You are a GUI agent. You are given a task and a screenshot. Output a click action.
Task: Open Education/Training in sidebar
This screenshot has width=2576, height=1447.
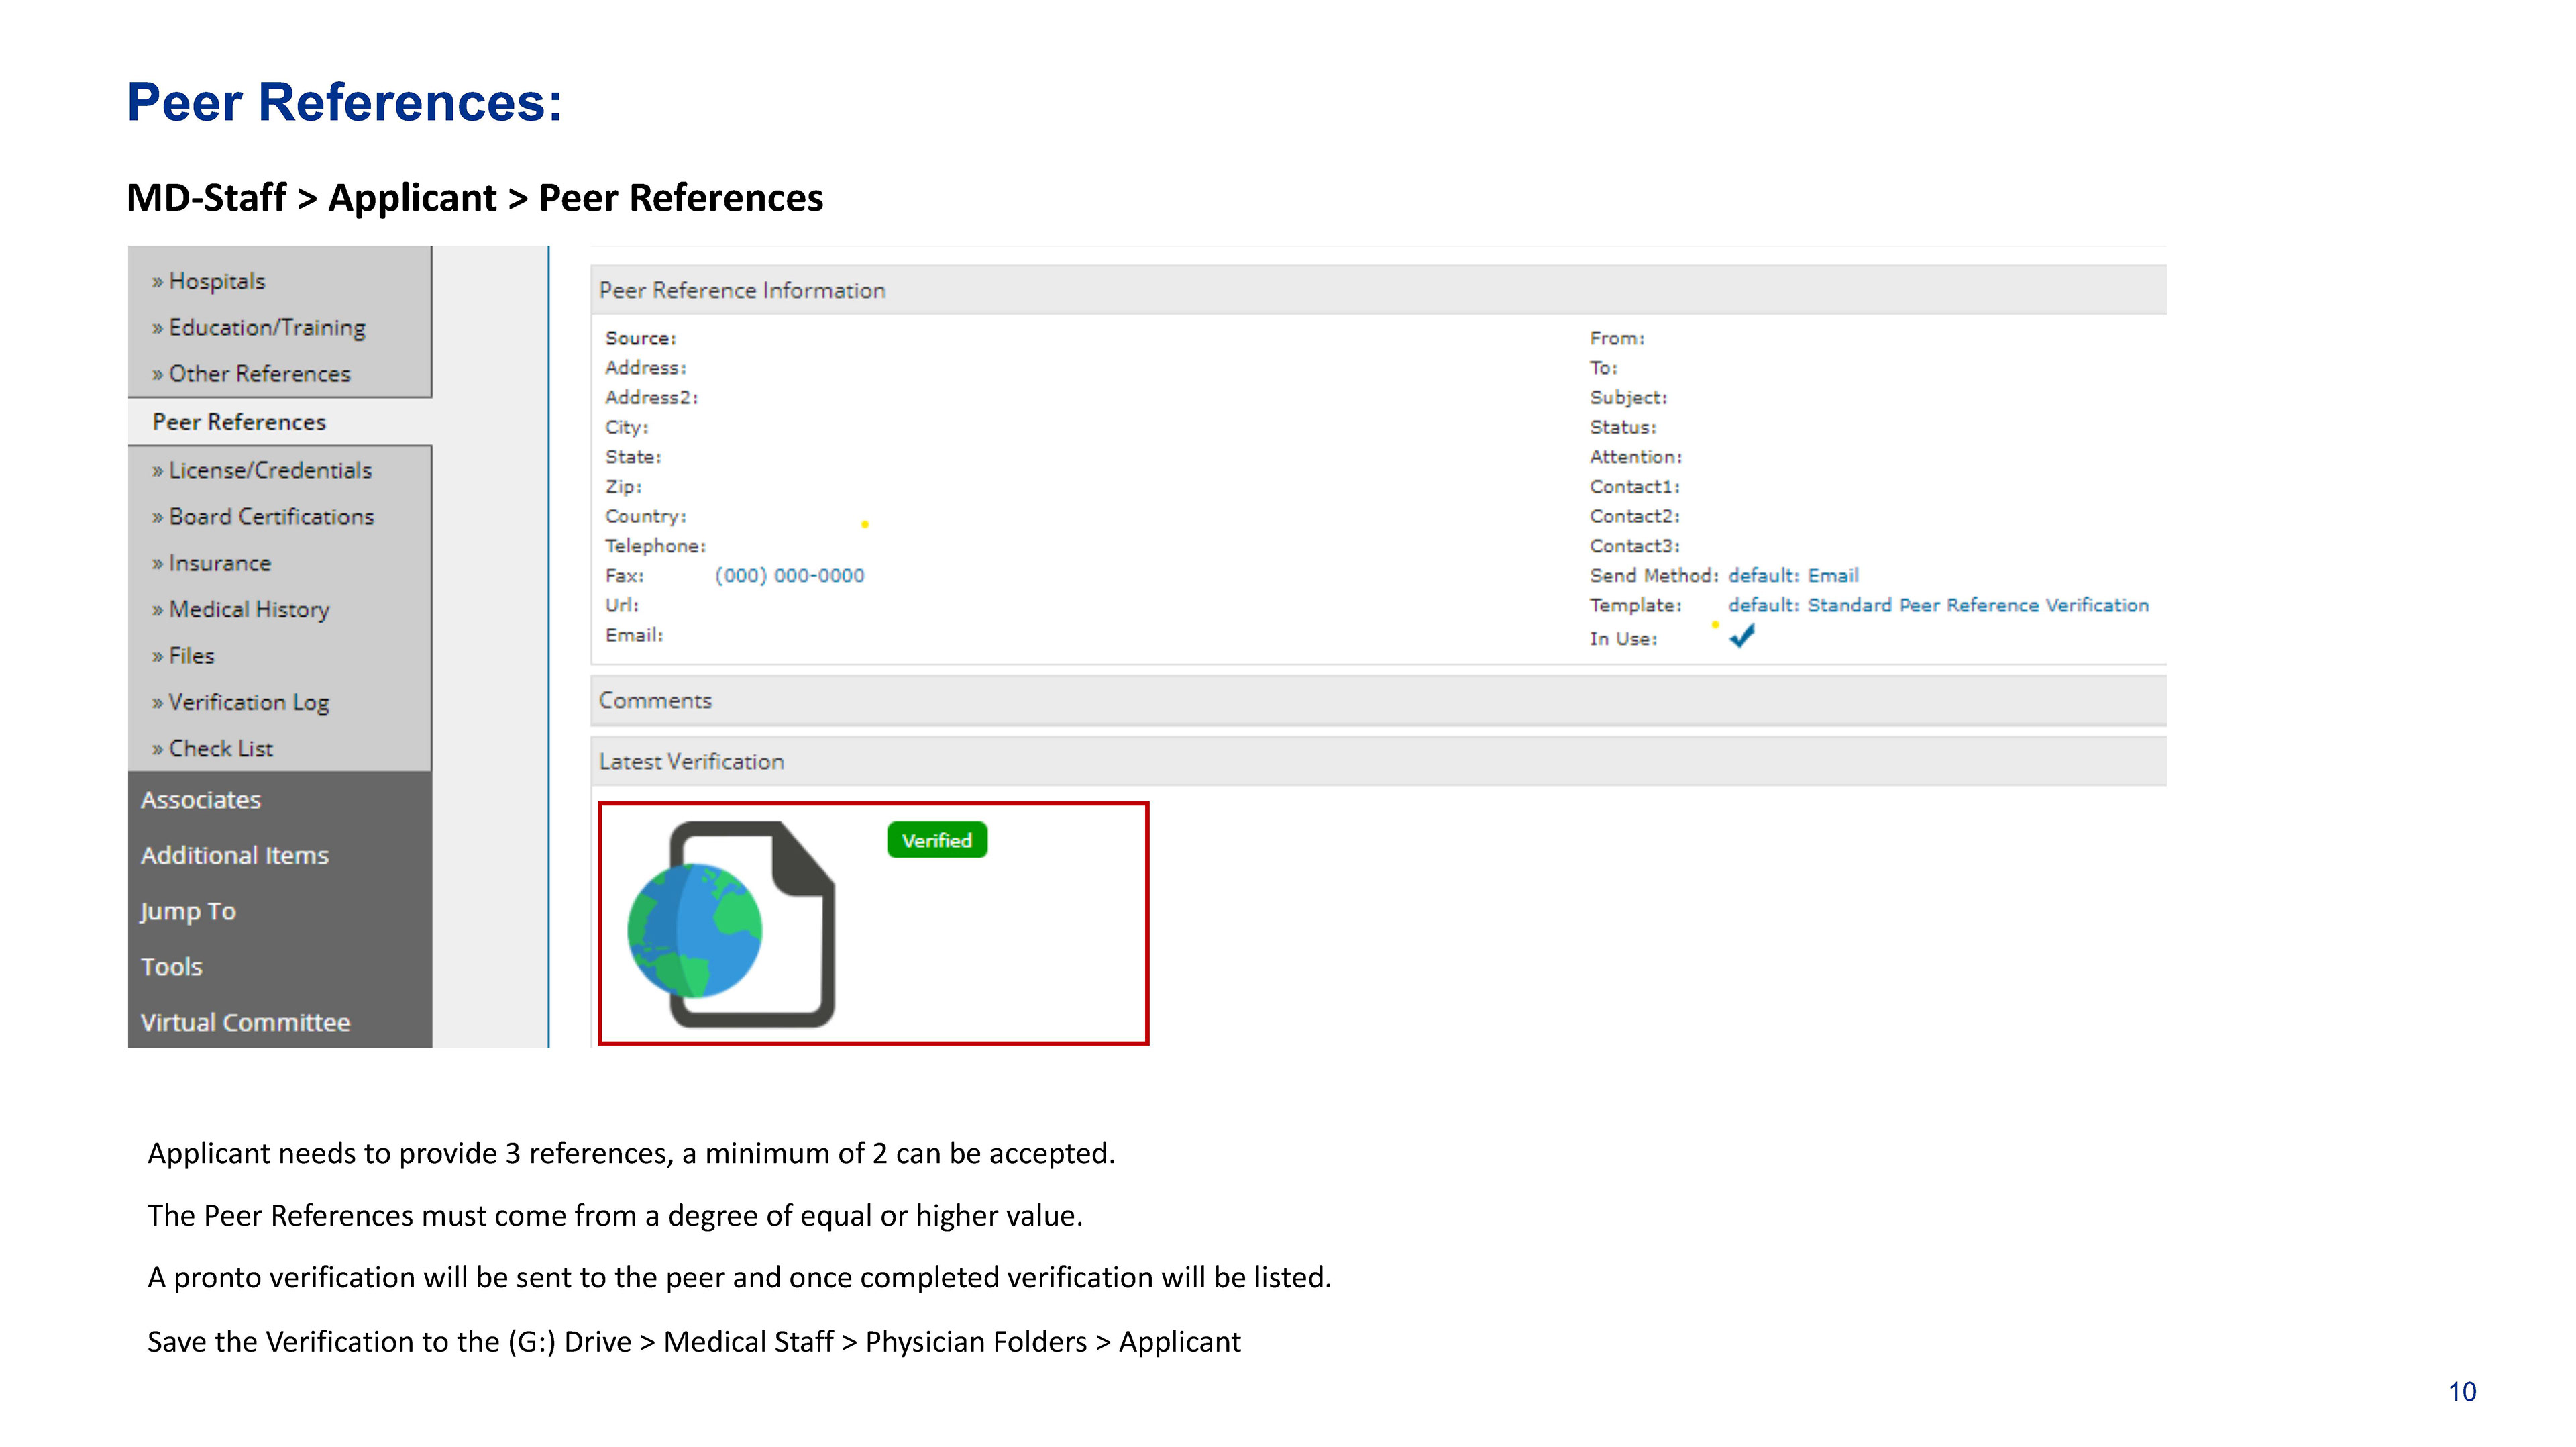pyautogui.click(x=266, y=328)
